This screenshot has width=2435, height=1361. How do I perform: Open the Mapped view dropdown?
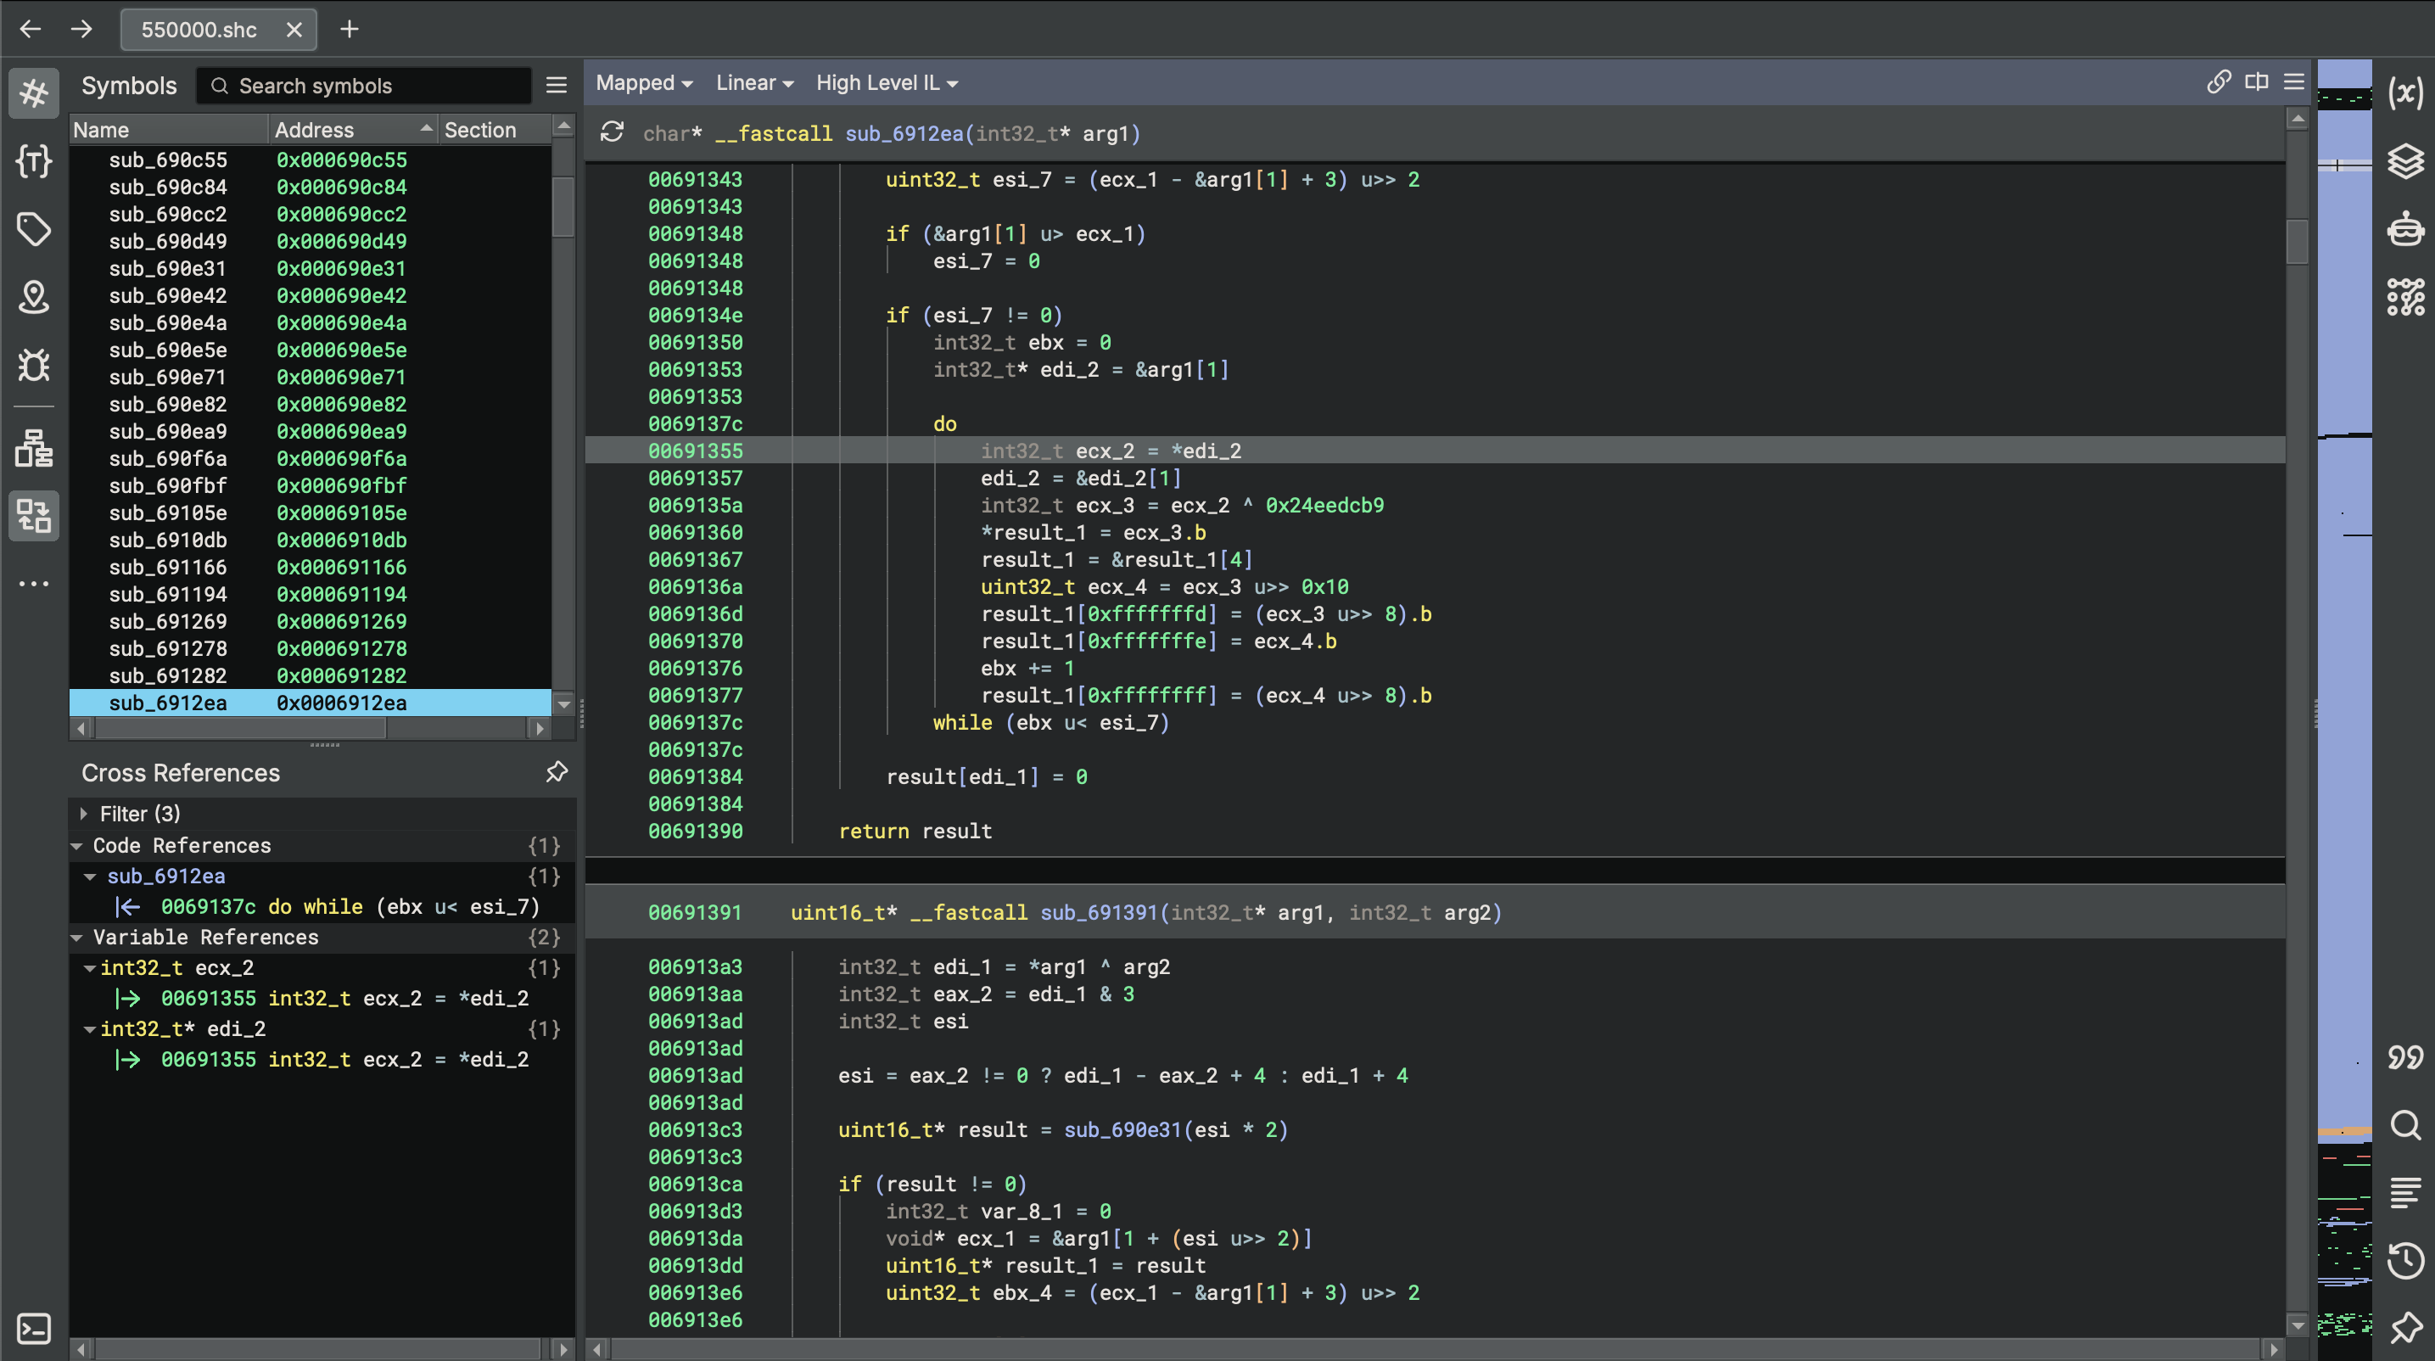(x=644, y=83)
